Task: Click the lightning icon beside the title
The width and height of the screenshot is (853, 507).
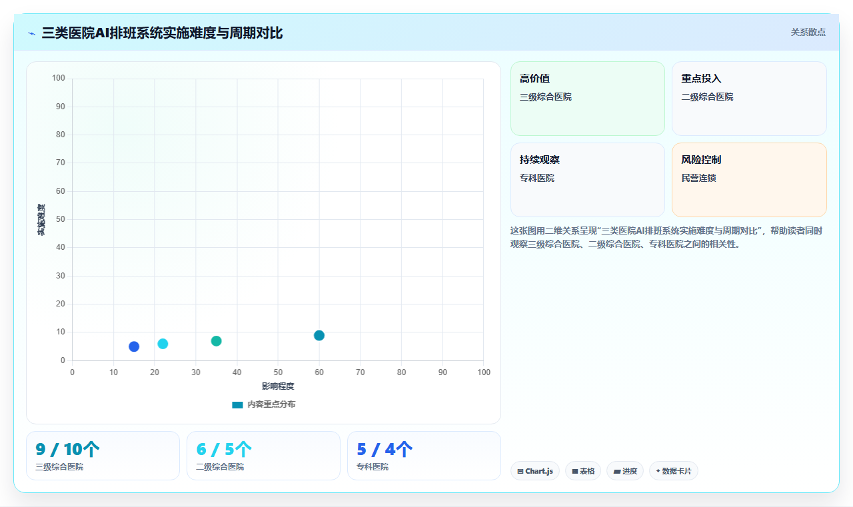Action: click(x=31, y=33)
